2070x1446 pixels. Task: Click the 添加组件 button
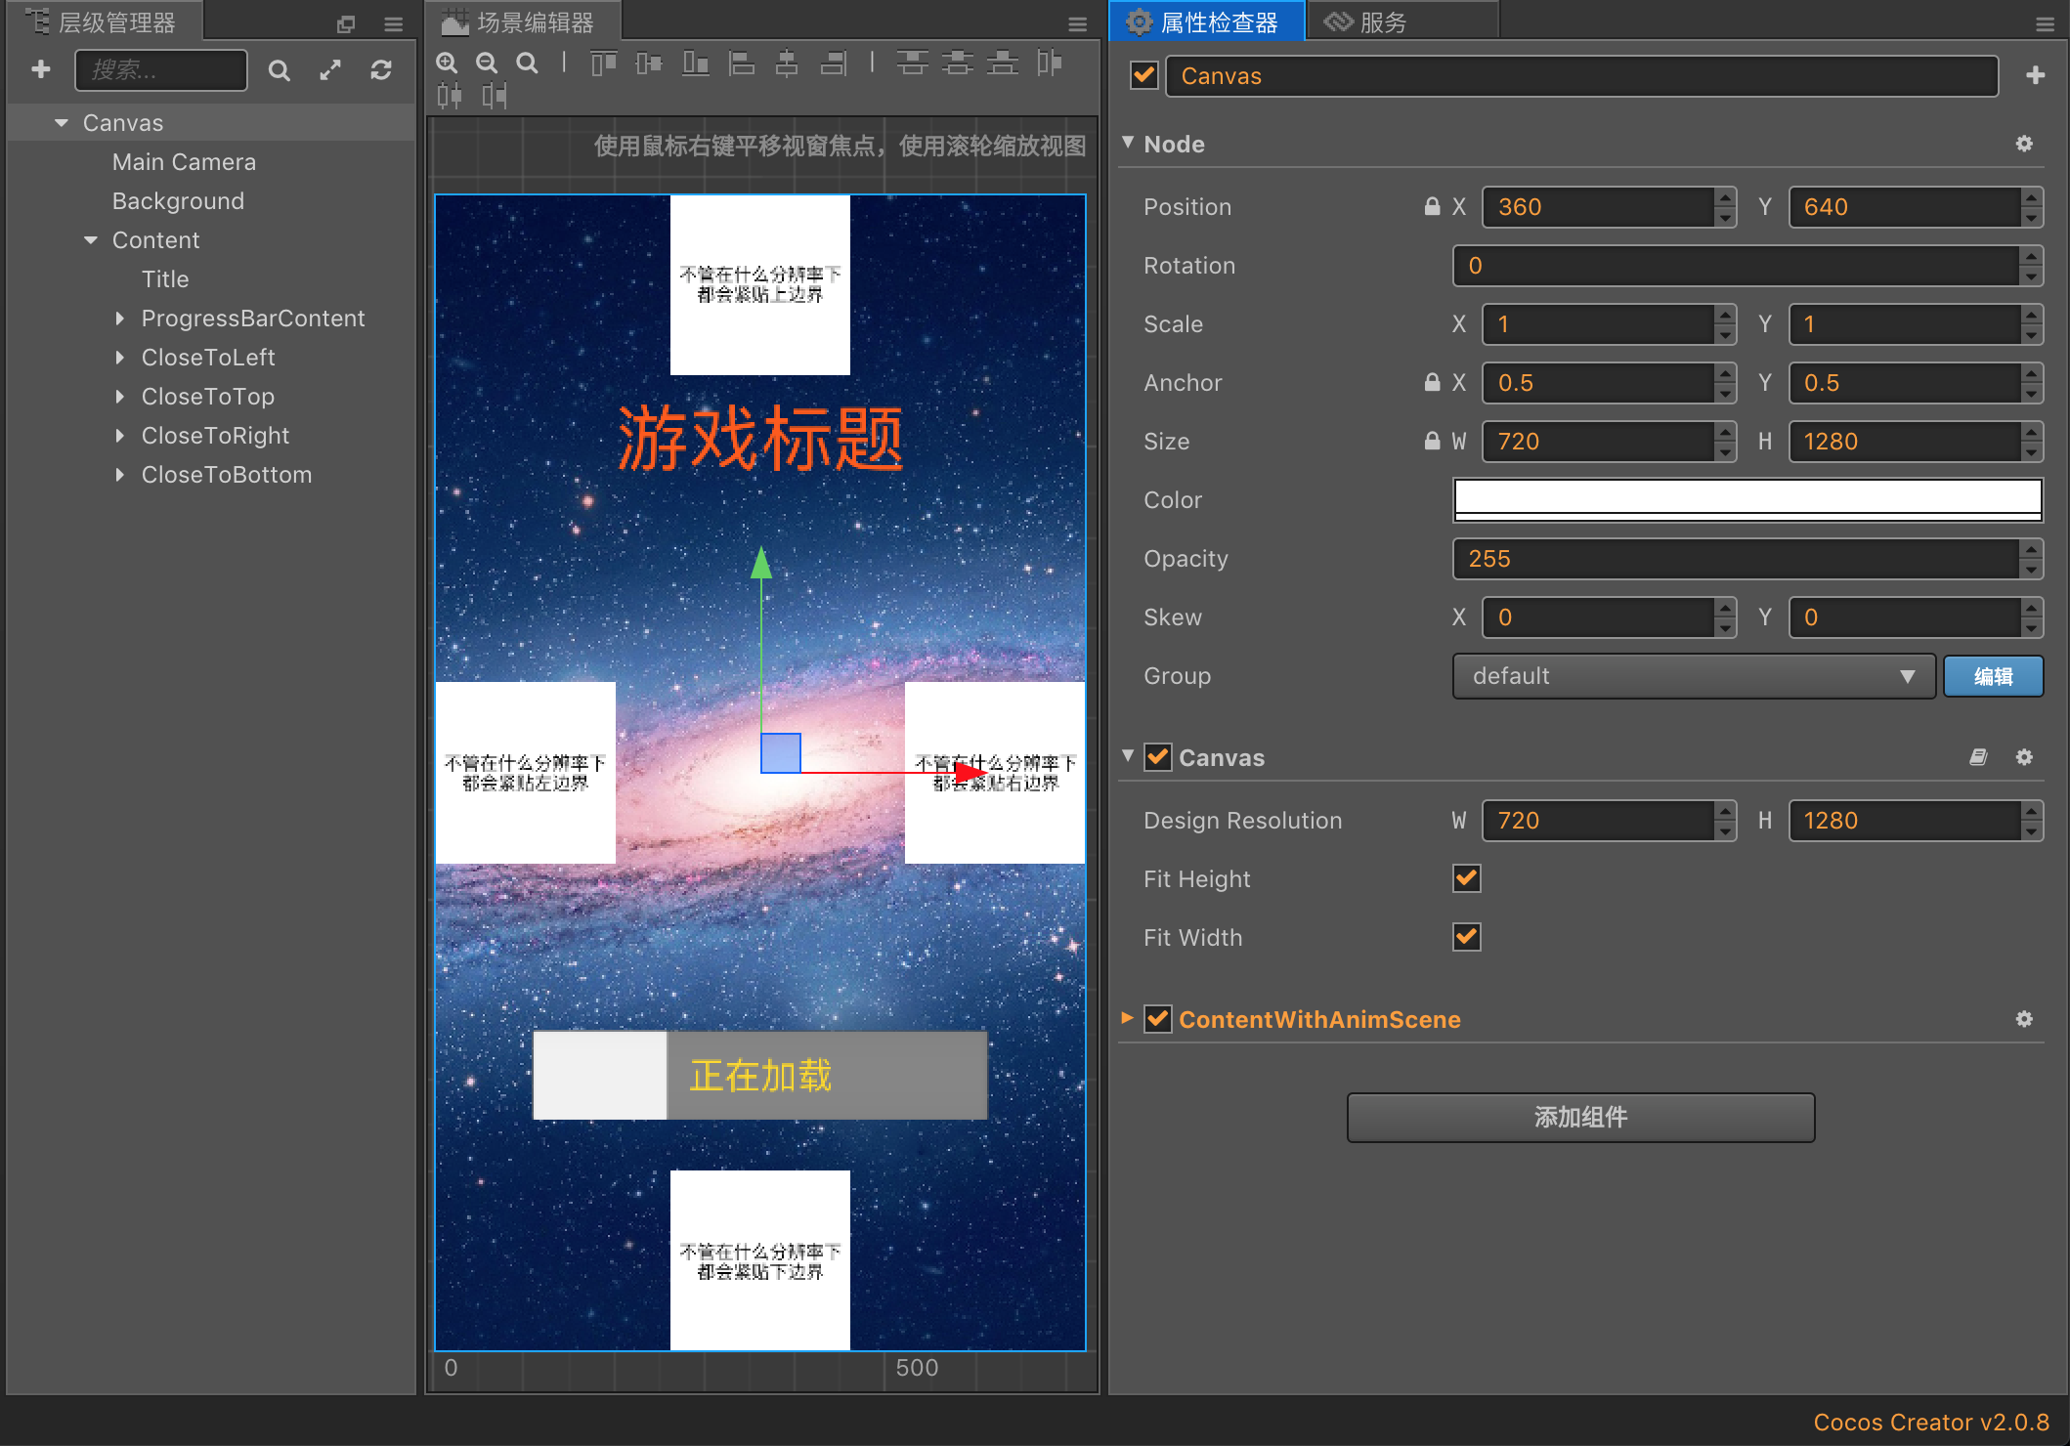[x=1580, y=1117]
